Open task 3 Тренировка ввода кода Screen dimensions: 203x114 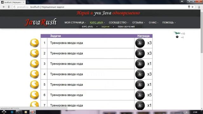click(66, 64)
